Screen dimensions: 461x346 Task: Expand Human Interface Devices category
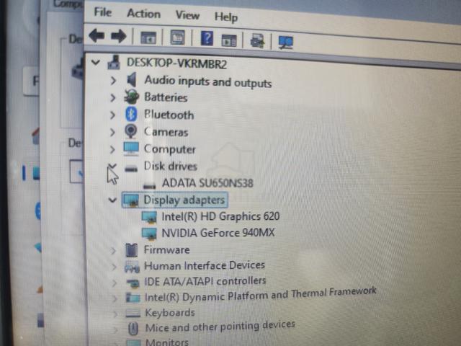pyautogui.click(x=114, y=267)
